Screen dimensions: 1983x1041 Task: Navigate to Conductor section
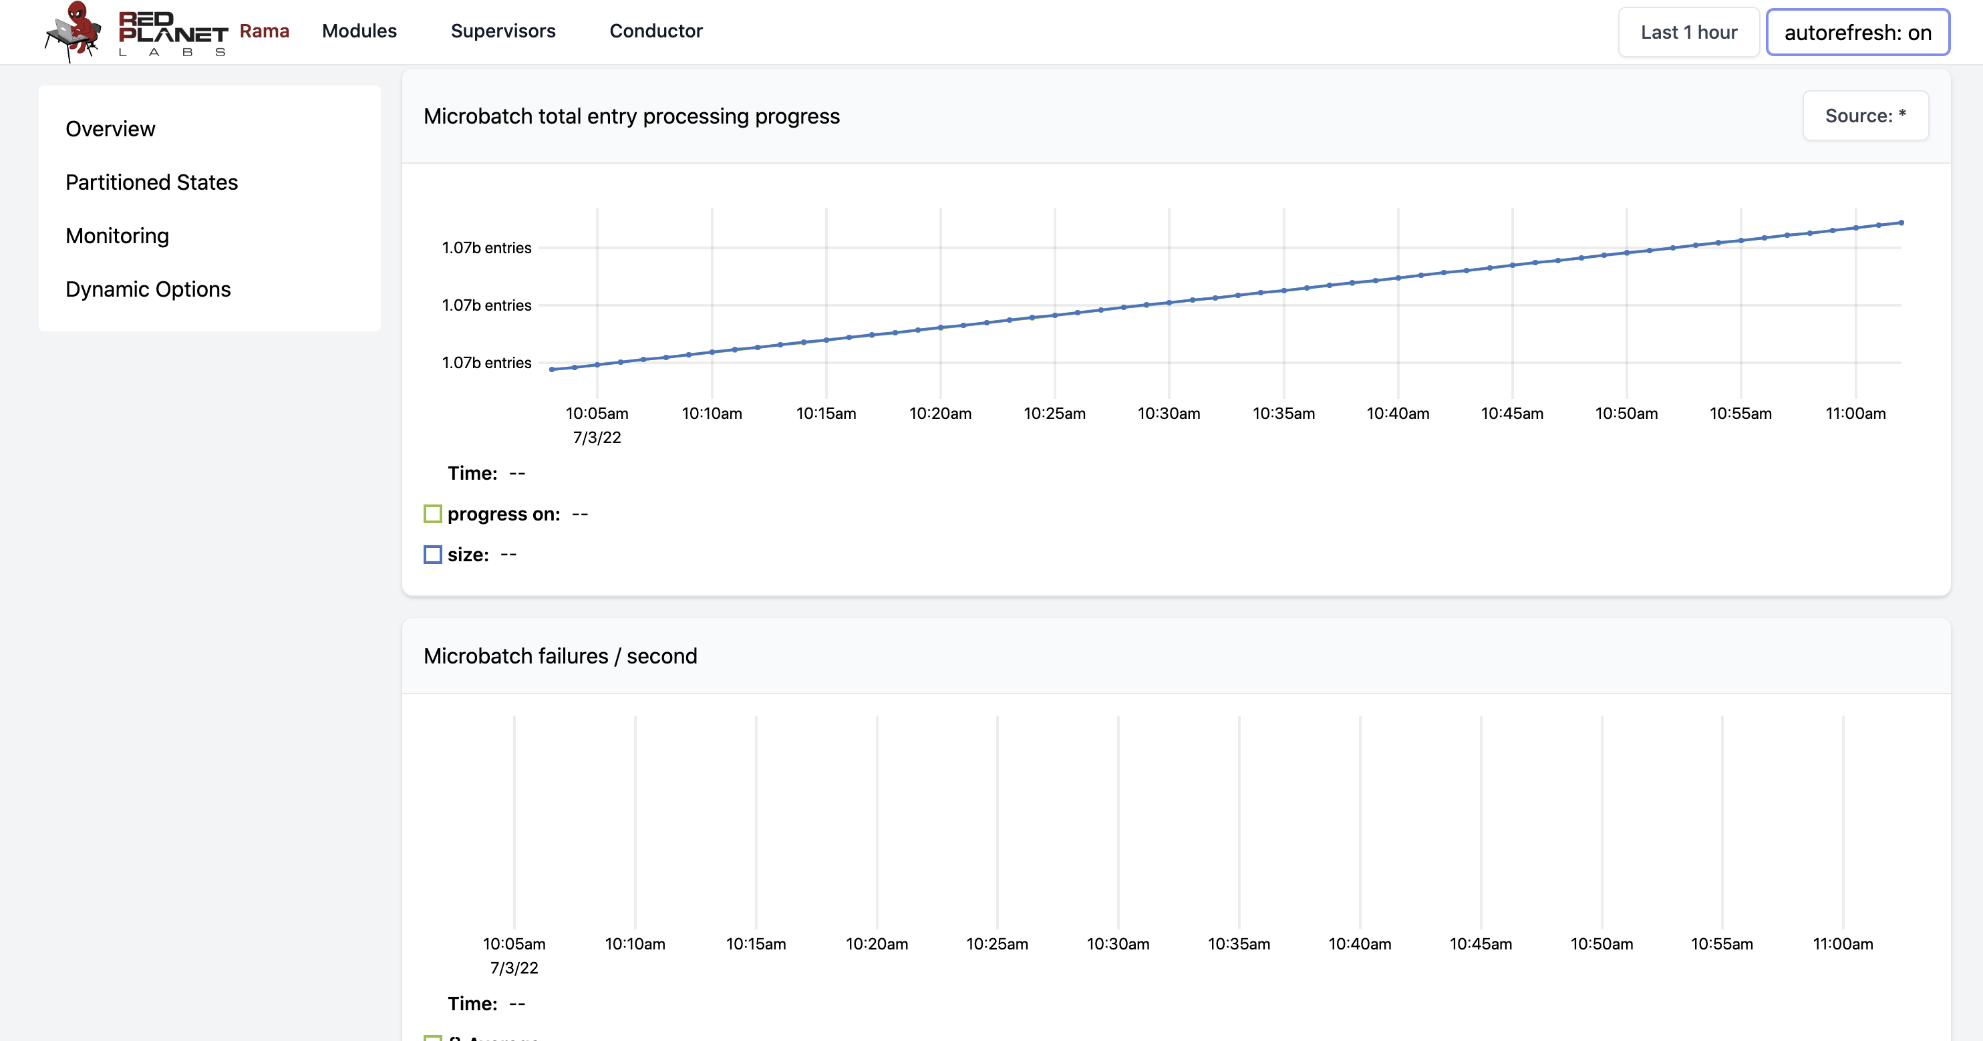[655, 31]
